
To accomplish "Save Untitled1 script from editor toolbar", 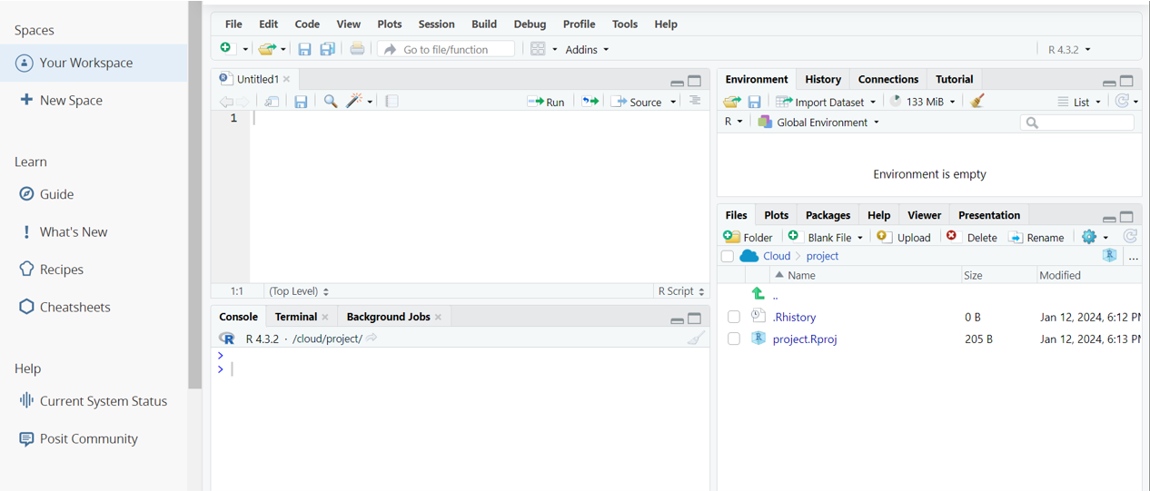I will tap(301, 102).
